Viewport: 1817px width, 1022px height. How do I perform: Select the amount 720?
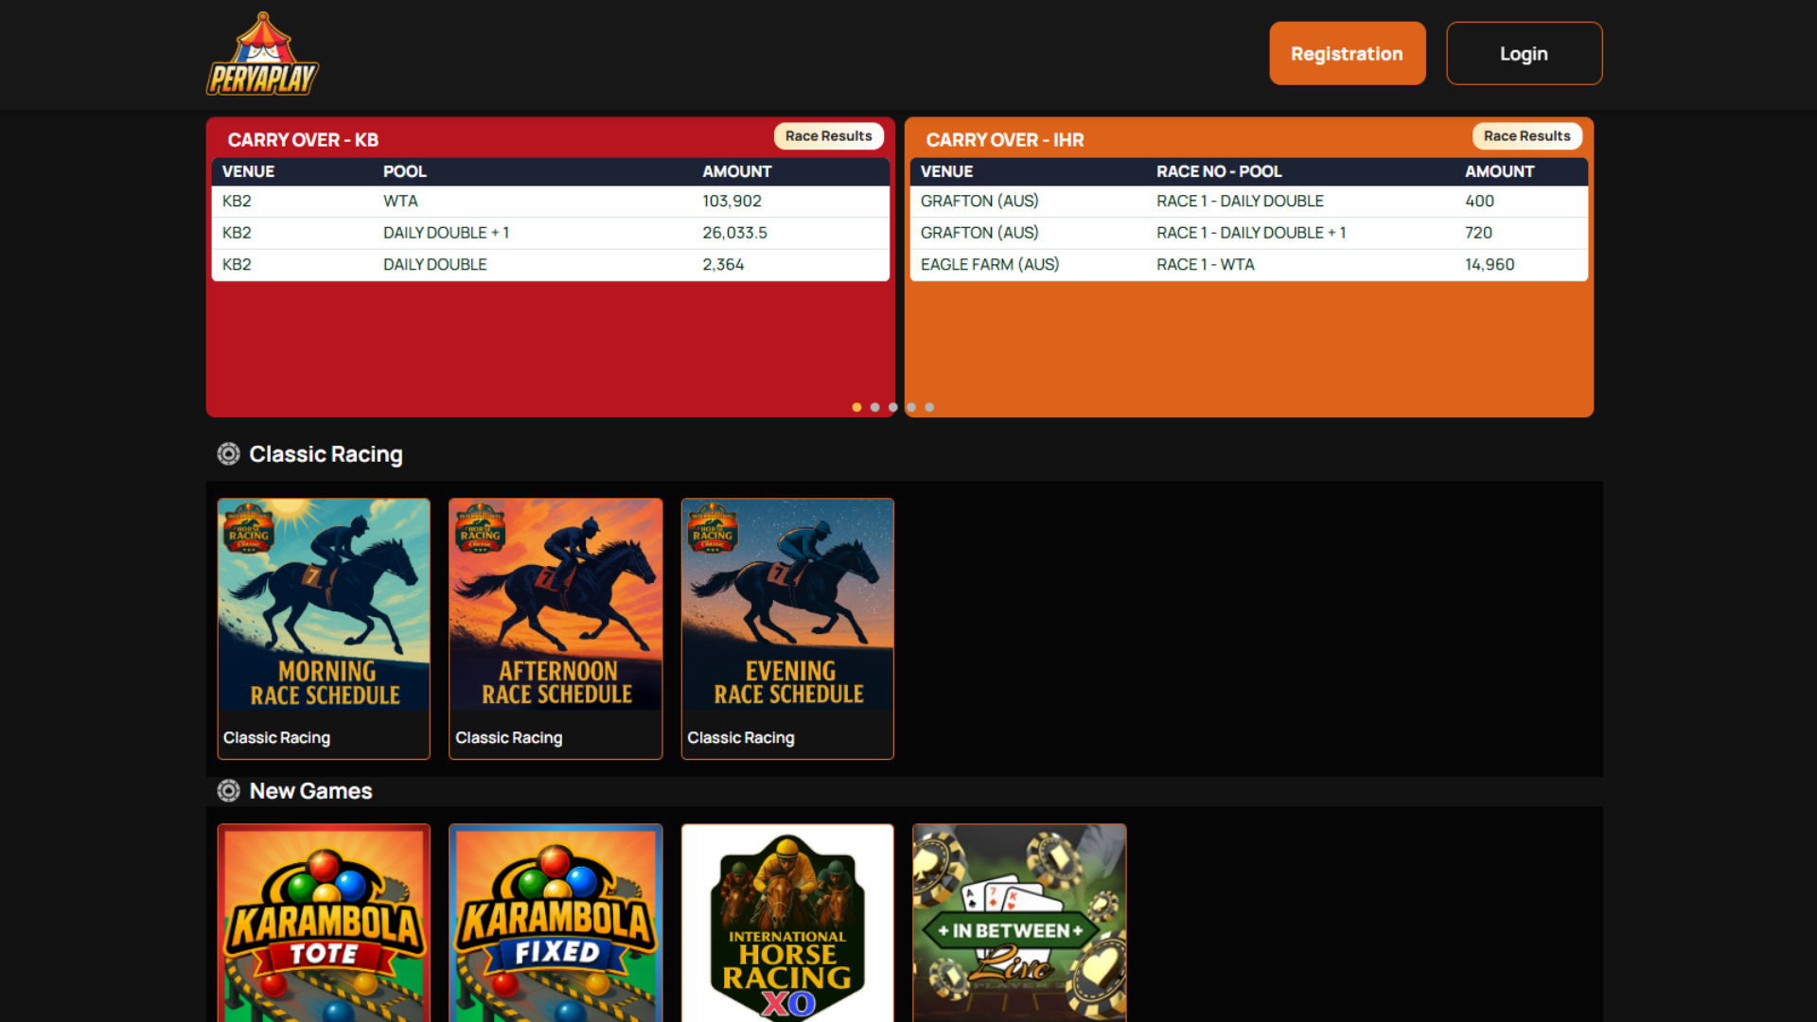click(x=1478, y=233)
